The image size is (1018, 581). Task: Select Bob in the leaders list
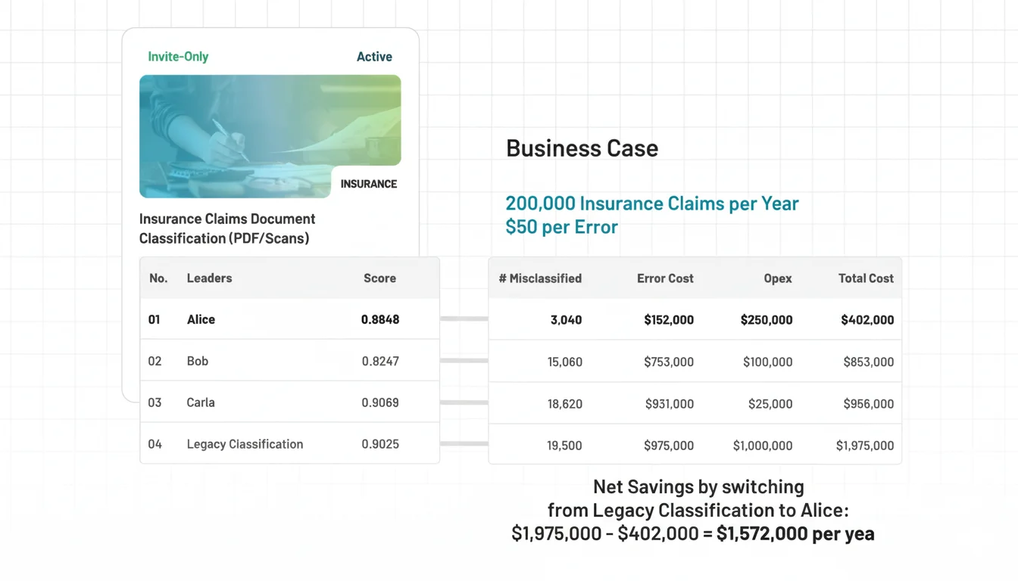pos(198,361)
